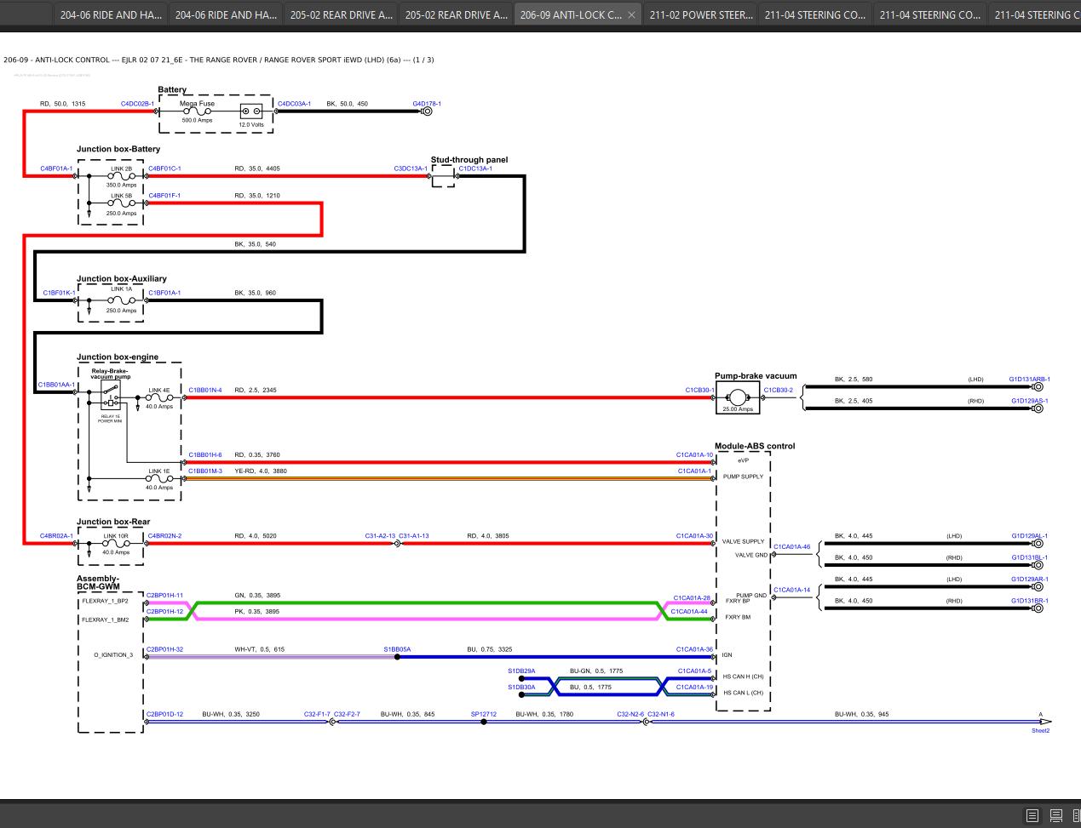Screen dimensions: 1081x828
Task: Click the Module-ABS control heading
Action: [754, 446]
